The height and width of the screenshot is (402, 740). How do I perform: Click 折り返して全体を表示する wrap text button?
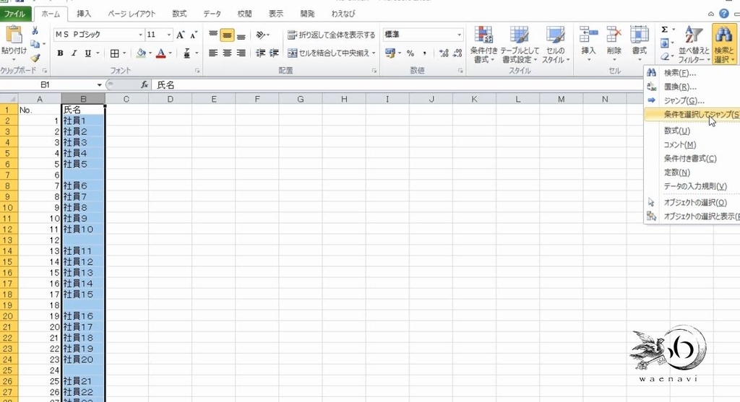[331, 35]
